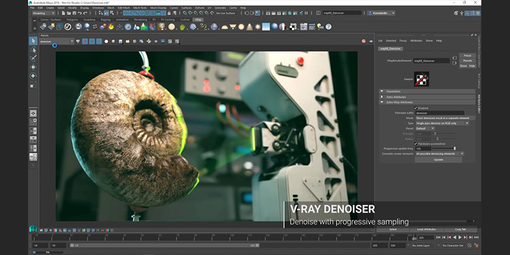The height and width of the screenshot is (255, 510).
Task: Click the V-Ray logo shelf icon
Action: (68, 27)
